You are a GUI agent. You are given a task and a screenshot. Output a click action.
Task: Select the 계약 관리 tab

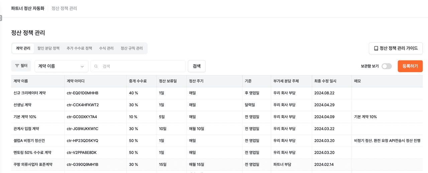[x=23, y=48]
